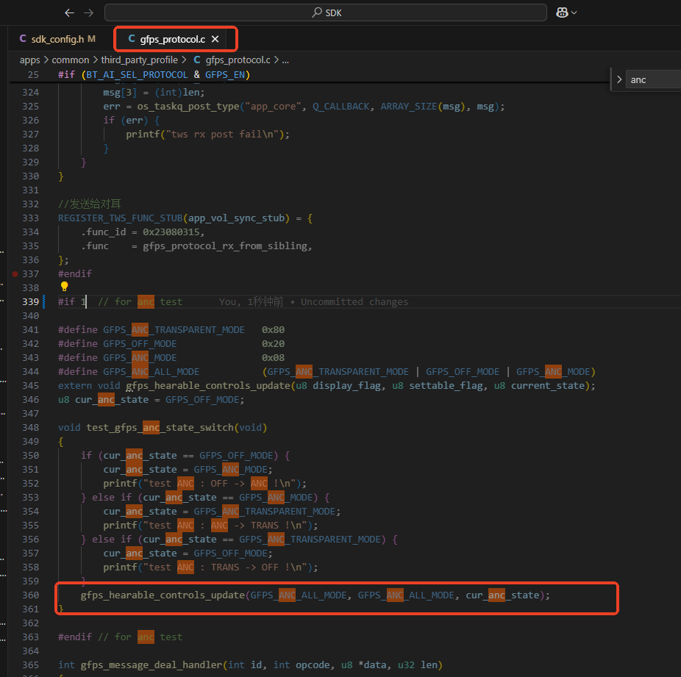Click 'ARRAY_SIZE' macro on line 325
The width and height of the screenshot is (681, 677).
[409, 107]
